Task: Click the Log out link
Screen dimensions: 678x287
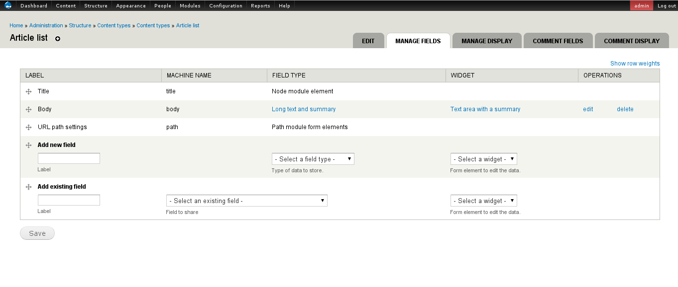Action: [x=667, y=5]
